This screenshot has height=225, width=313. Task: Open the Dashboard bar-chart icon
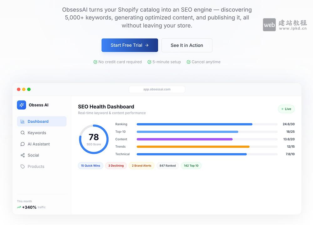(x=23, y=121)
